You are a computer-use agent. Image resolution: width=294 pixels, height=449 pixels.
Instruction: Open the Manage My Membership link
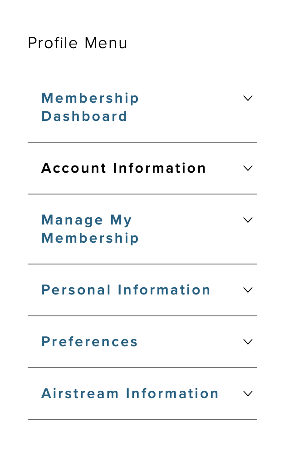(x=90, y=229)
